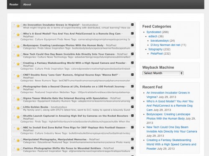Click outline star on PetziConnect Dog Cam row
The height and width of the screenshot is (156, 209).
tap(22, 34)
